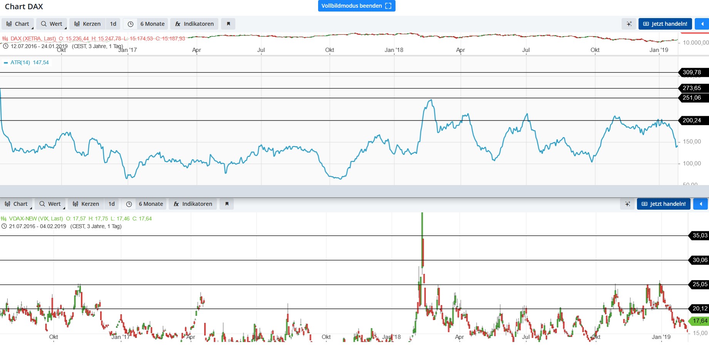Click sparkle icon in lower chart toolbar
The width and height of the screenshot is (709, 347).
click(x=627, y=204)
